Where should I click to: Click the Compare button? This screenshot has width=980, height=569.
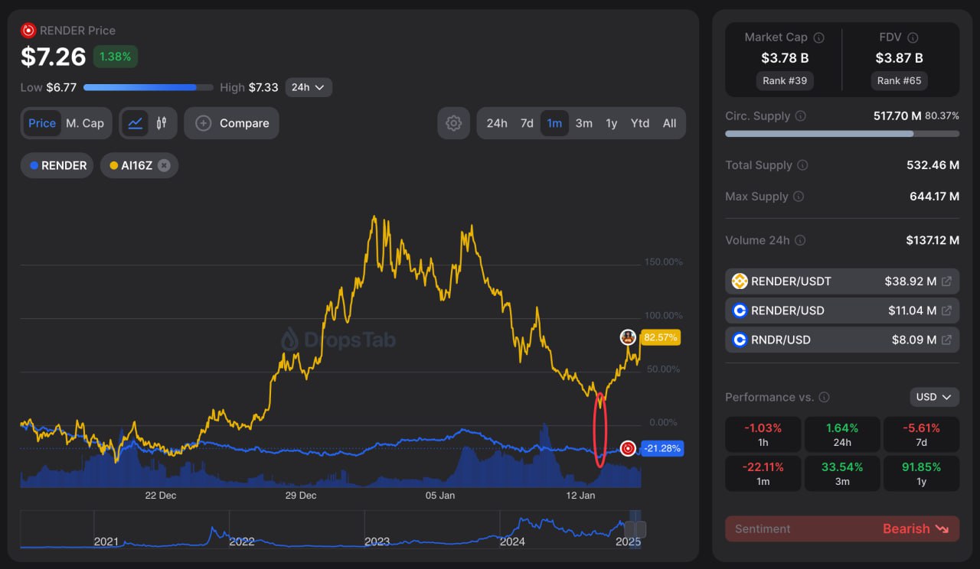231,123
